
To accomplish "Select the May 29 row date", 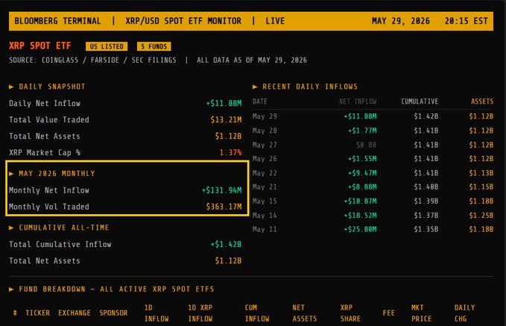I will [265, 116].
